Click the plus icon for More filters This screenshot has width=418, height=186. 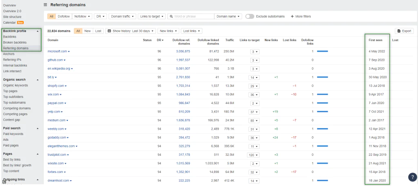pos(292,16)
